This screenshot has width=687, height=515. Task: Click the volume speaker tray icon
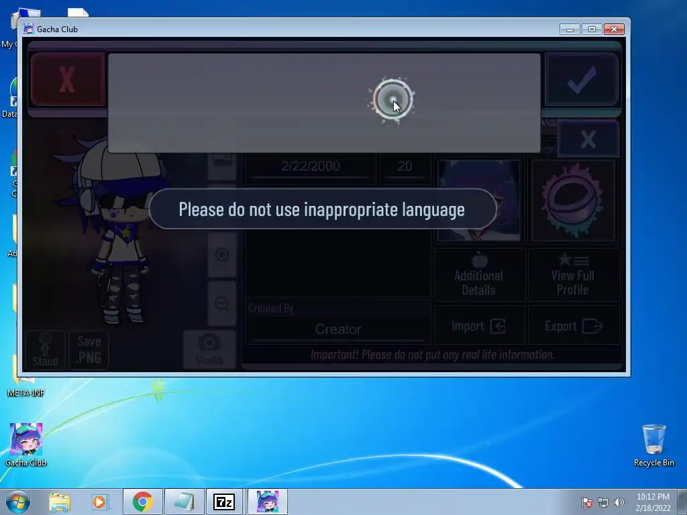click(x=619, y=502)
